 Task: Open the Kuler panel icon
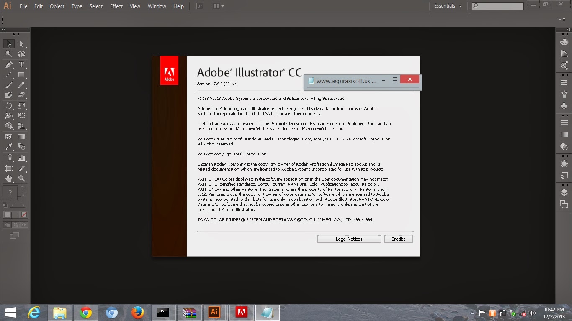[x=564, y=66]
